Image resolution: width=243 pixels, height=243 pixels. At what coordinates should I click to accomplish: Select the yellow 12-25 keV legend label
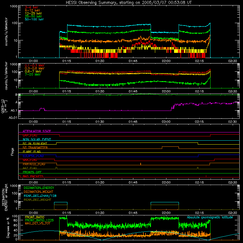pos(33,13)
